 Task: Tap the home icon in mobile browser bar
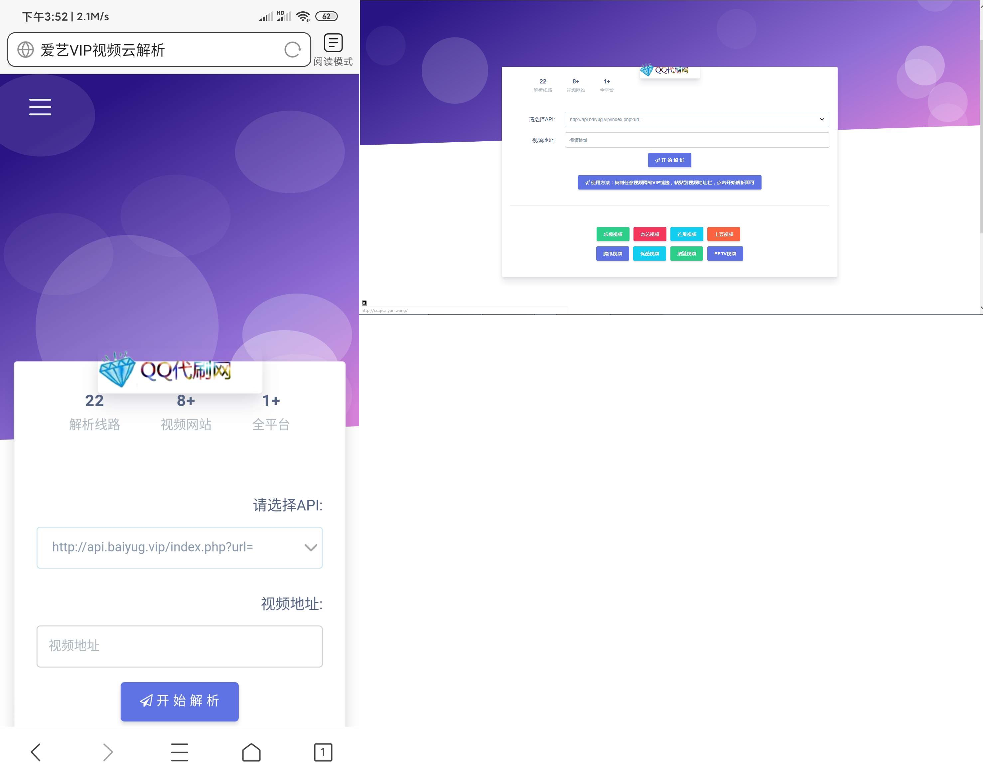(251, 752)
